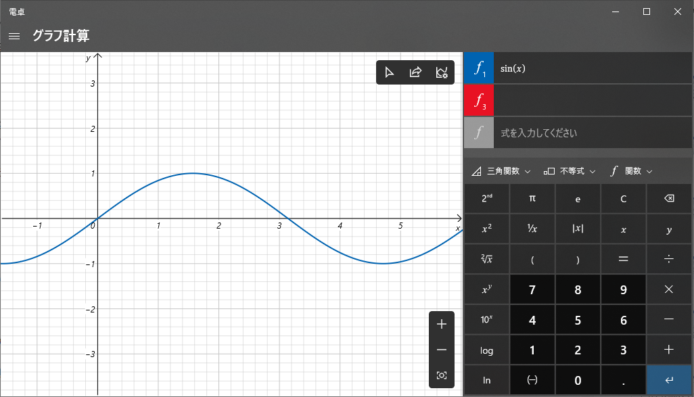This screenshot has width=694, height=397.
Task: Click the x to the y power key
Action: [486, 289]
